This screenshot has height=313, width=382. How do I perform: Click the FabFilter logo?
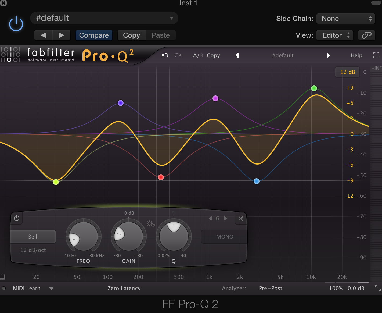pos(51,55)
